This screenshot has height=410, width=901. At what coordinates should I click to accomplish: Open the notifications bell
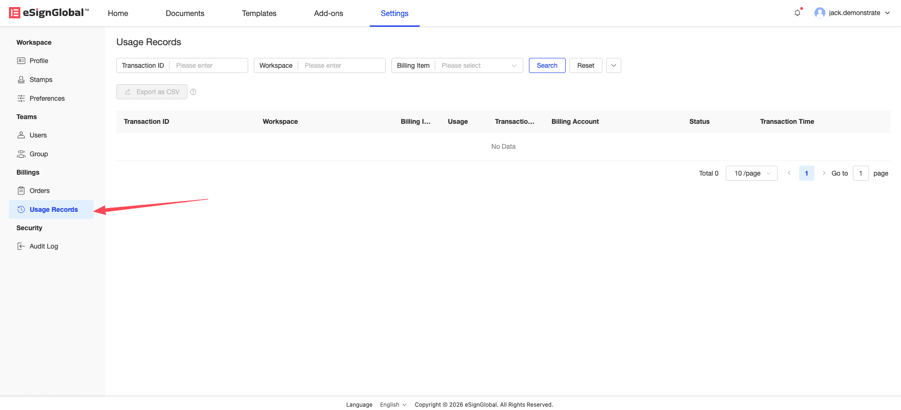click(797, 13)
